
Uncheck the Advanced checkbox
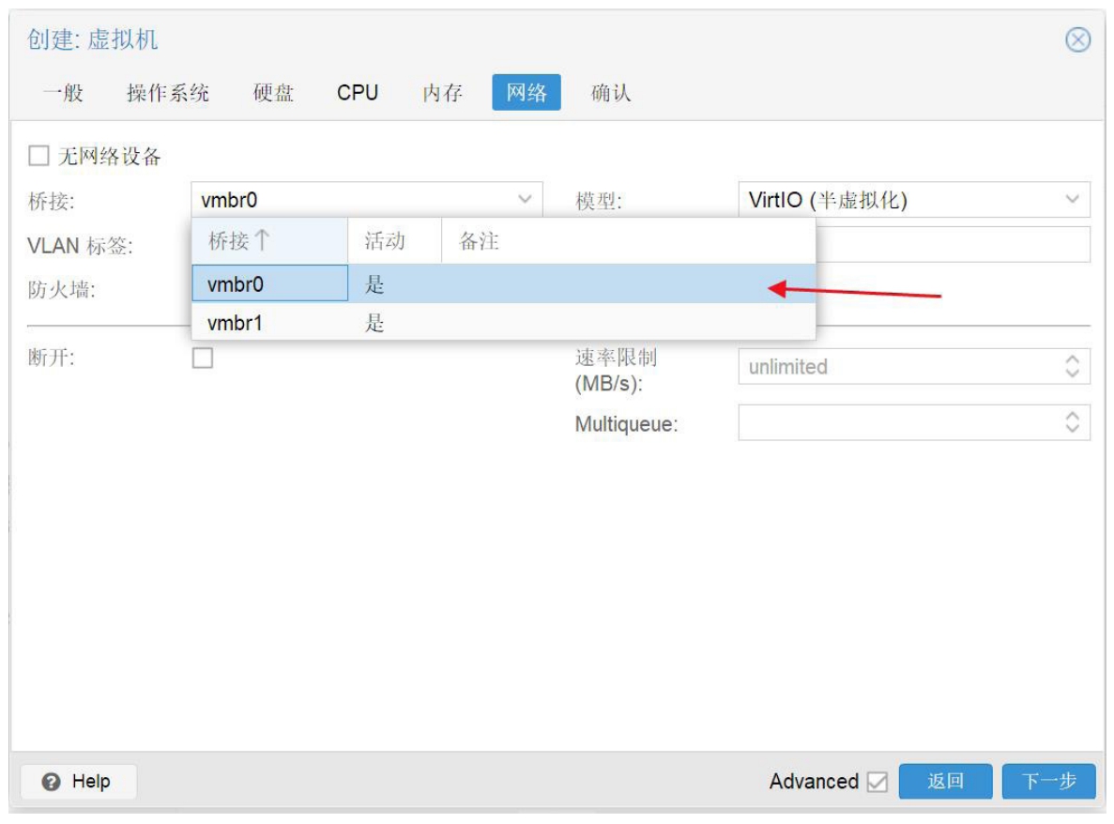[877, 782]
